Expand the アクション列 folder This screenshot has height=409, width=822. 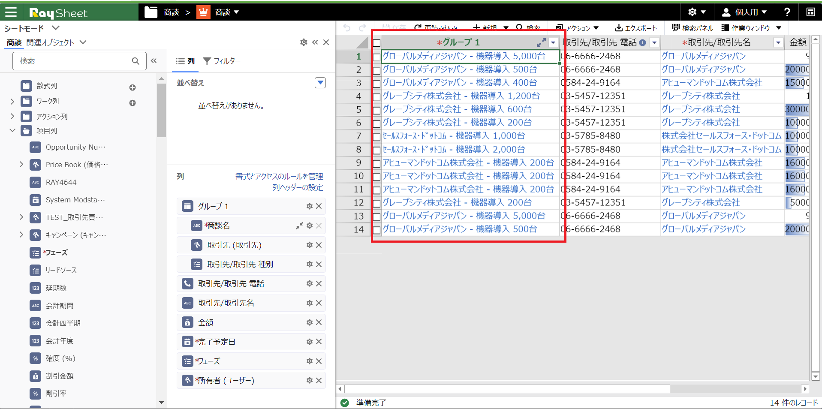tap(12, 116)
